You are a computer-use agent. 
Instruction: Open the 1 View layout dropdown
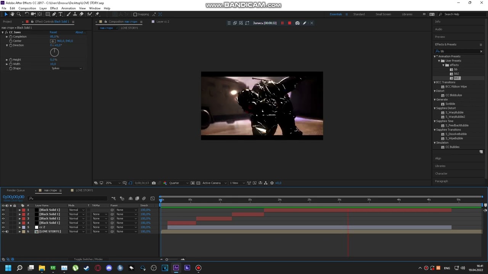coord(237,183)
